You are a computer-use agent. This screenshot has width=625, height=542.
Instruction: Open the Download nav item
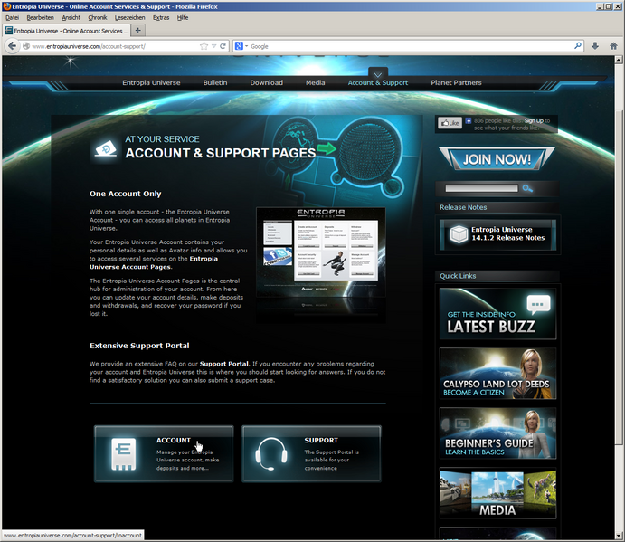pos(267,82)
